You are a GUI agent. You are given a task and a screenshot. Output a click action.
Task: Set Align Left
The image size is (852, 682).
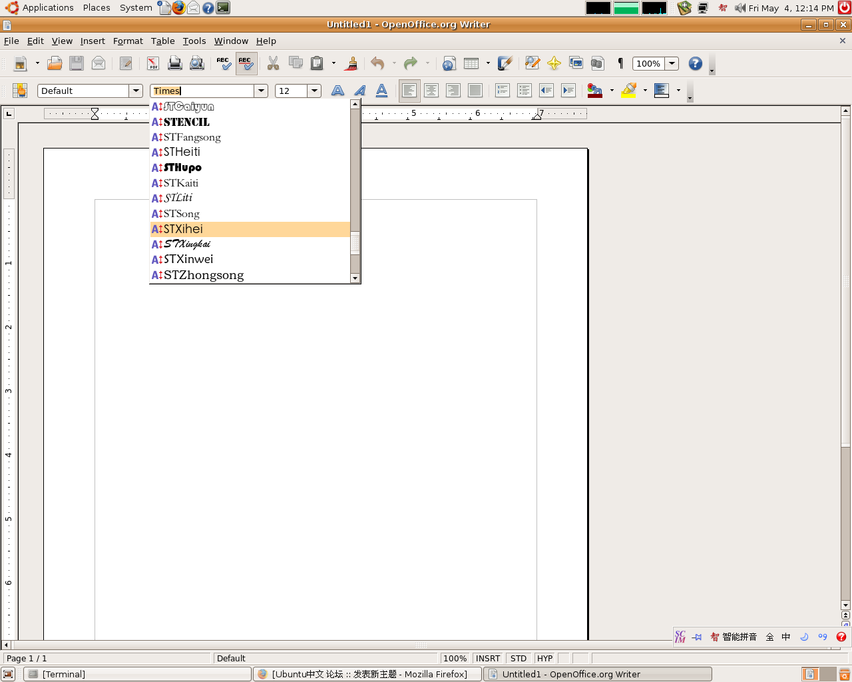[x=409, y=91]
